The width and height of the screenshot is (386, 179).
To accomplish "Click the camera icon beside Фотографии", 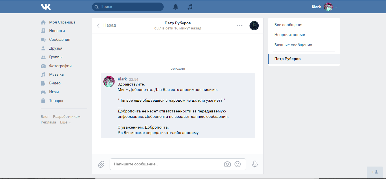I will coord(43,66).
